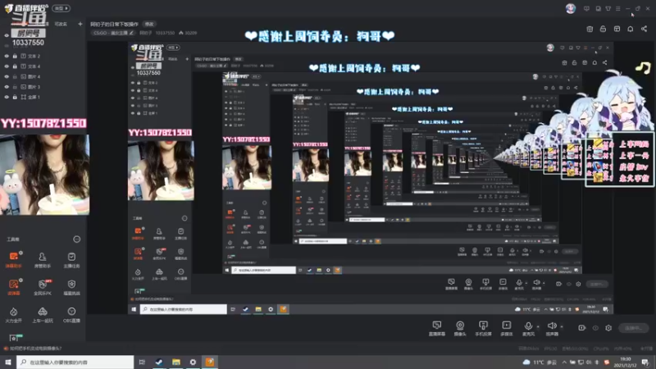Screen dimensions: 656x369
Task: Open the 上车一起玩 car tool
Action: (x=43, y=315)
